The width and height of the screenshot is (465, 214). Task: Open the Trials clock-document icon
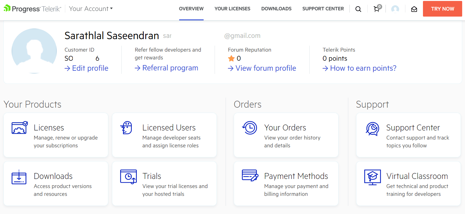click(128, 176)
